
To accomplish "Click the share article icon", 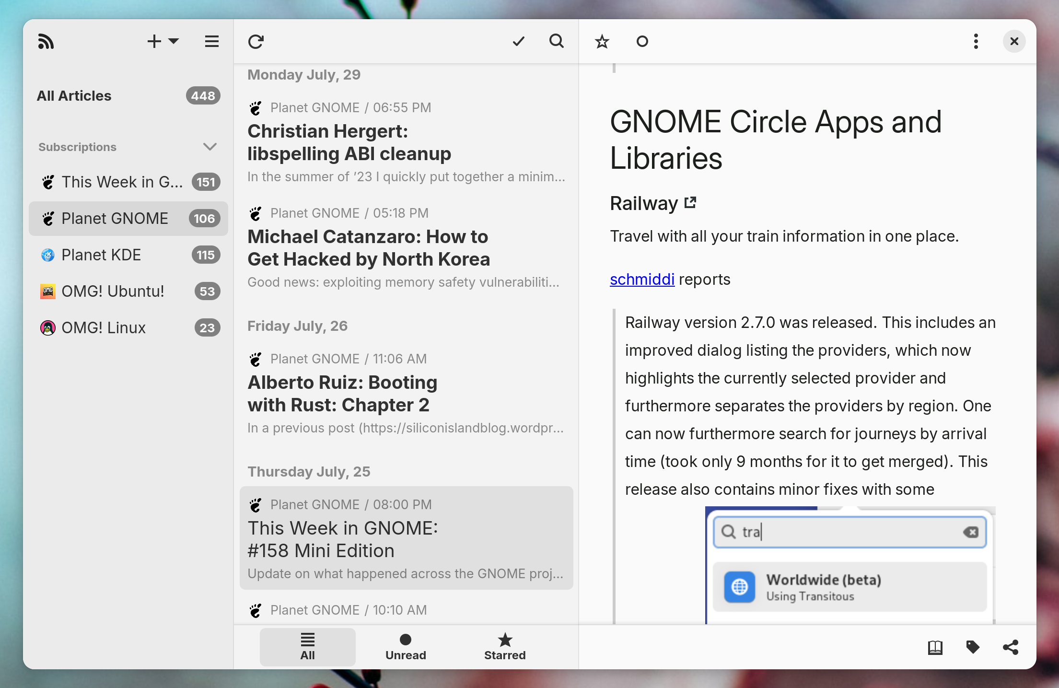I will pyautogui.click(x=1011, y=647).
